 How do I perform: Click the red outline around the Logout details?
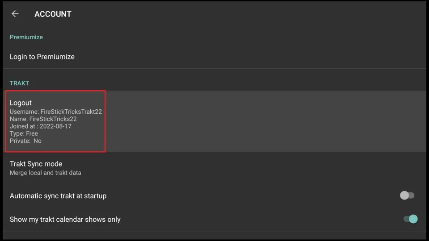105,121
